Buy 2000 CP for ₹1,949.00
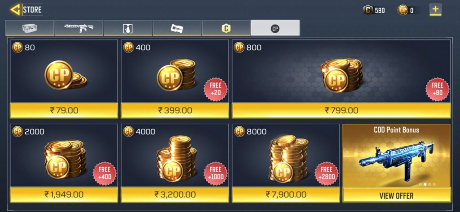 (x=64, y=195)
